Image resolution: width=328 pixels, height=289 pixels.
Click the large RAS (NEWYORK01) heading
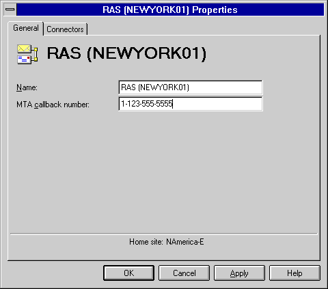click(x=126, y=53)
